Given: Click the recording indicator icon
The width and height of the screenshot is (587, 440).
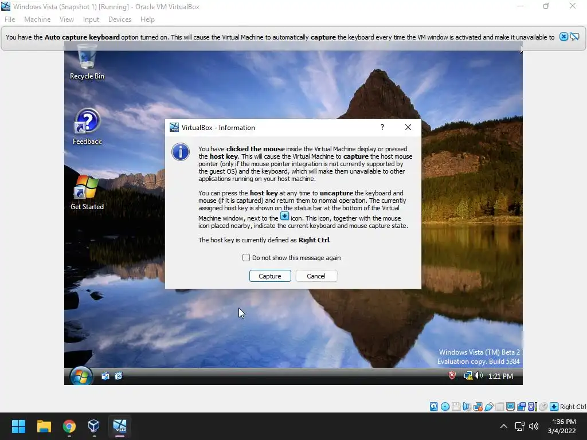Looking at the screenshot, I should click(x=521, y=407).
